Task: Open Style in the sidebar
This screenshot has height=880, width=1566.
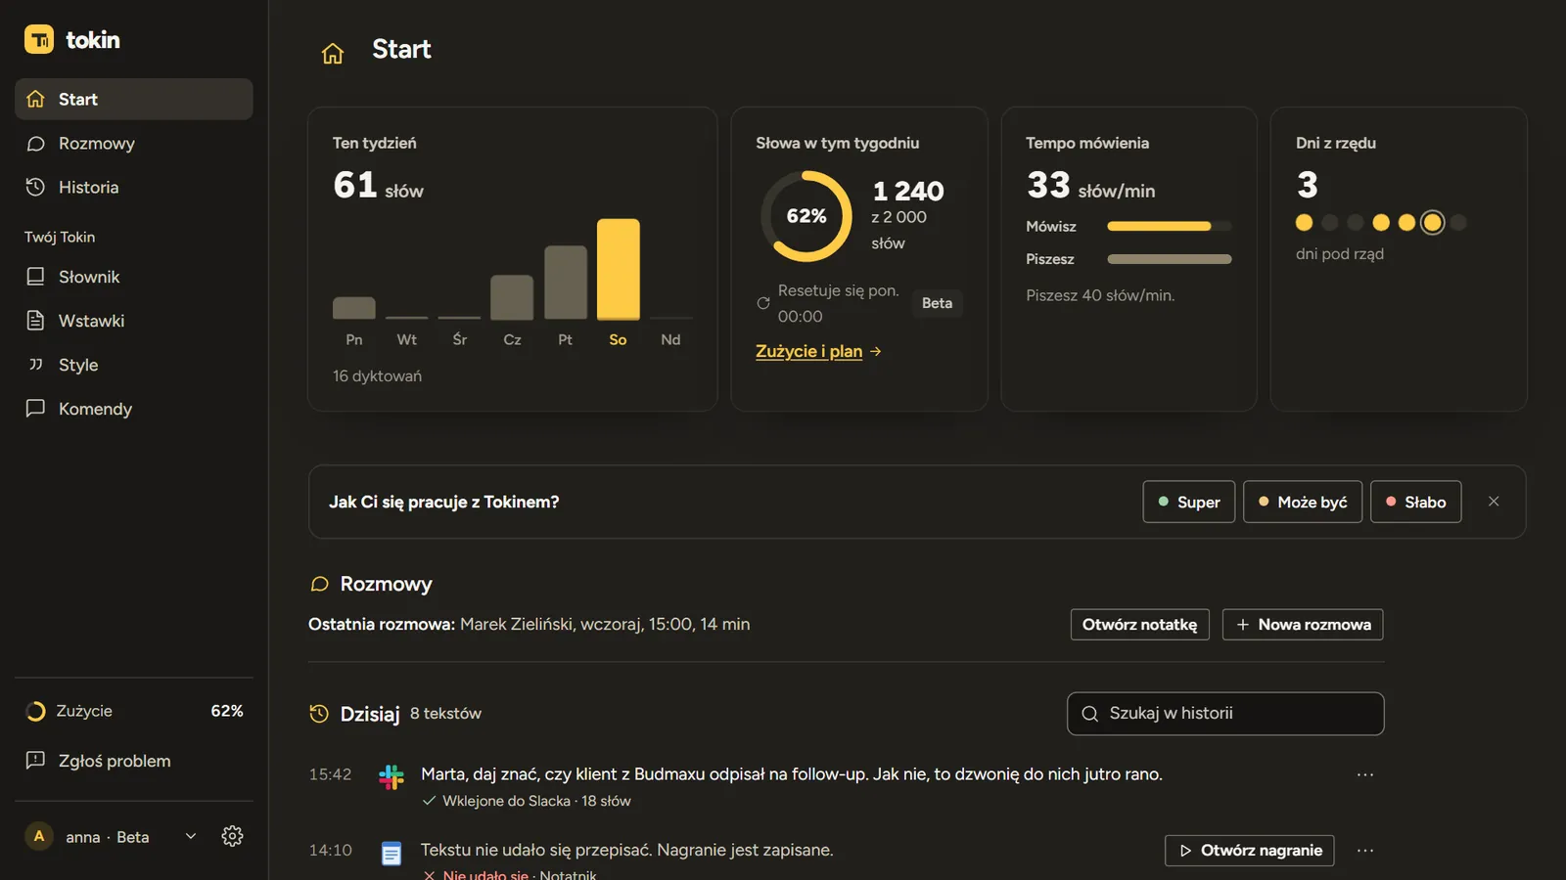Action: click(134, 365)
